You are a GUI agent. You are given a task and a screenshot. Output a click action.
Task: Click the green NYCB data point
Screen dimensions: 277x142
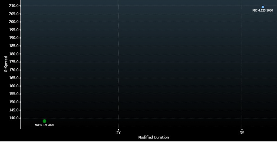pos(44,121)
